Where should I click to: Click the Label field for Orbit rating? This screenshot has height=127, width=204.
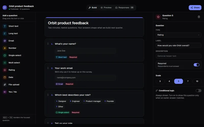[178, 45]
